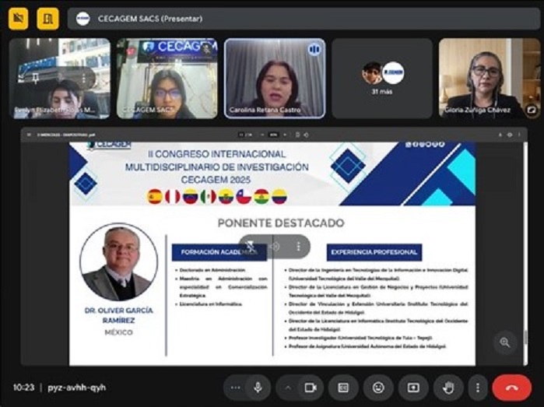Toggle closed captions

343,387
